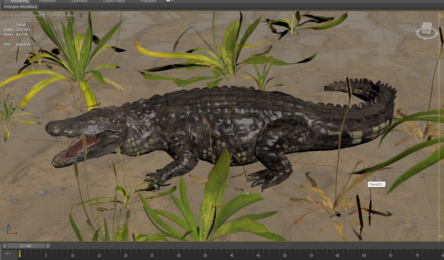Jump to frame 5 on the timeline

point(46,255)
